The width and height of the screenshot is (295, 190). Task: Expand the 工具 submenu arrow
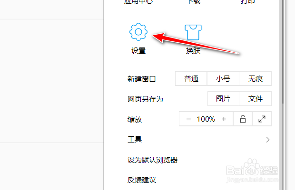pos(268,140)
